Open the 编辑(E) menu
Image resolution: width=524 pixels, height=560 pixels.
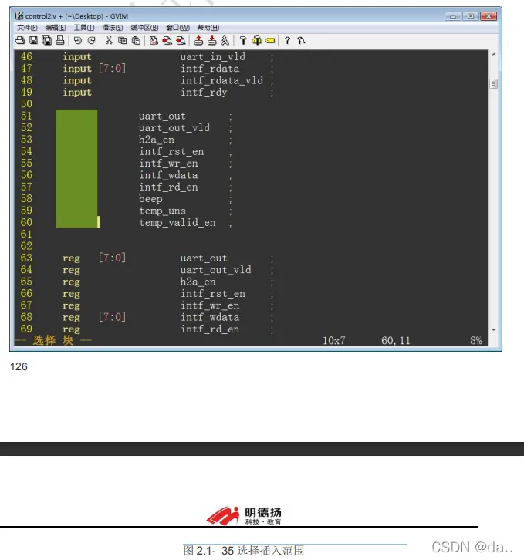click(x=56, y=28)
